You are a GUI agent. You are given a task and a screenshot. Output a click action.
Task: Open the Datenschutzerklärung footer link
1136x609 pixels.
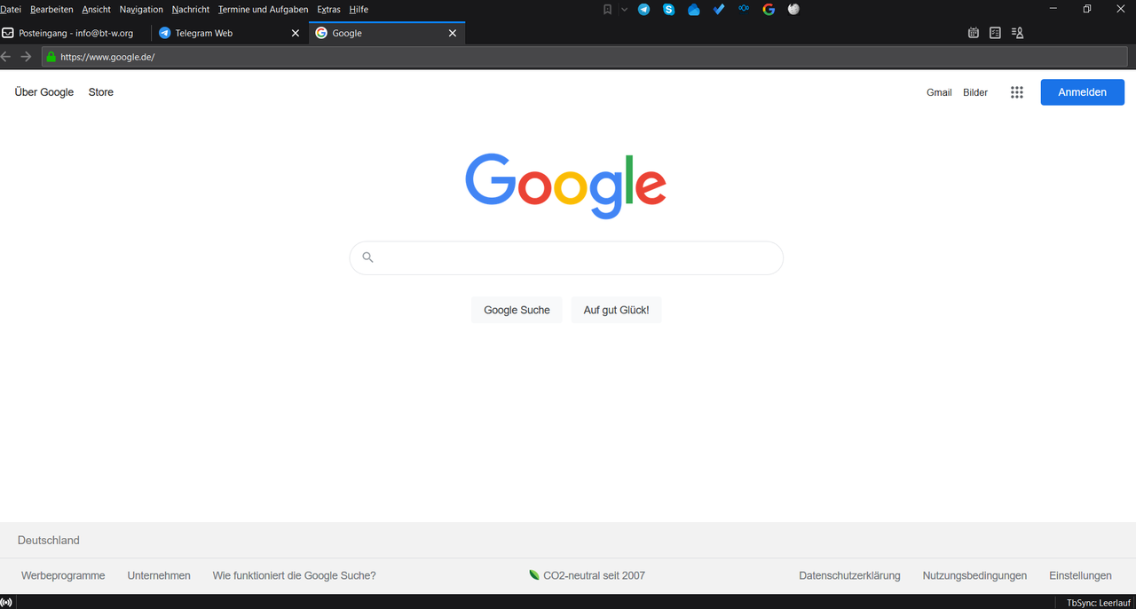[849, 575]
